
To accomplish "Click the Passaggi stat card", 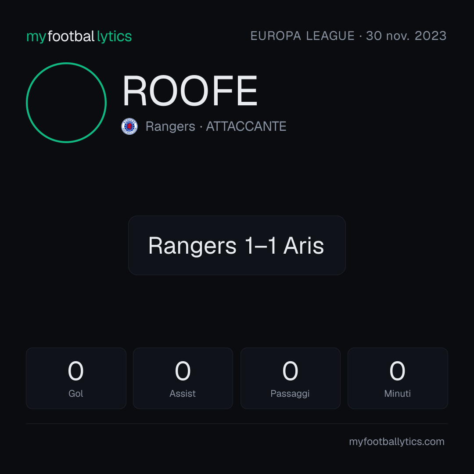I will (291, 378).
